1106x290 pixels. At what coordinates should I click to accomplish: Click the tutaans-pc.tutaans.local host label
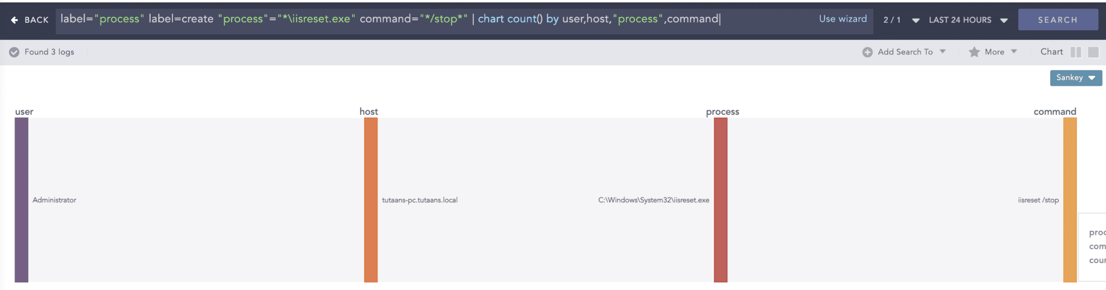420,200
